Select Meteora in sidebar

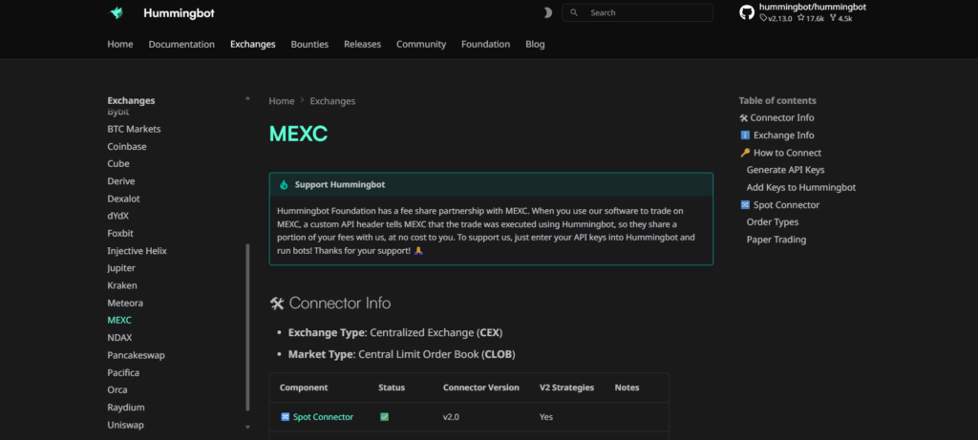(x=125, y=303)
